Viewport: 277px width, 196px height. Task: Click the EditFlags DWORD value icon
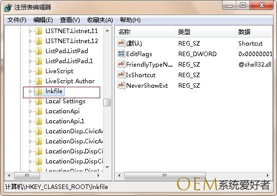[x=121, y=54]
